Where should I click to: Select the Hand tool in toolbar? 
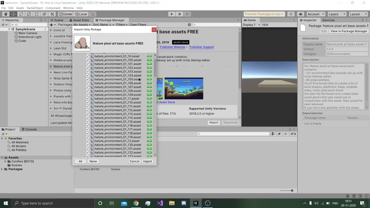pos(5,14)
